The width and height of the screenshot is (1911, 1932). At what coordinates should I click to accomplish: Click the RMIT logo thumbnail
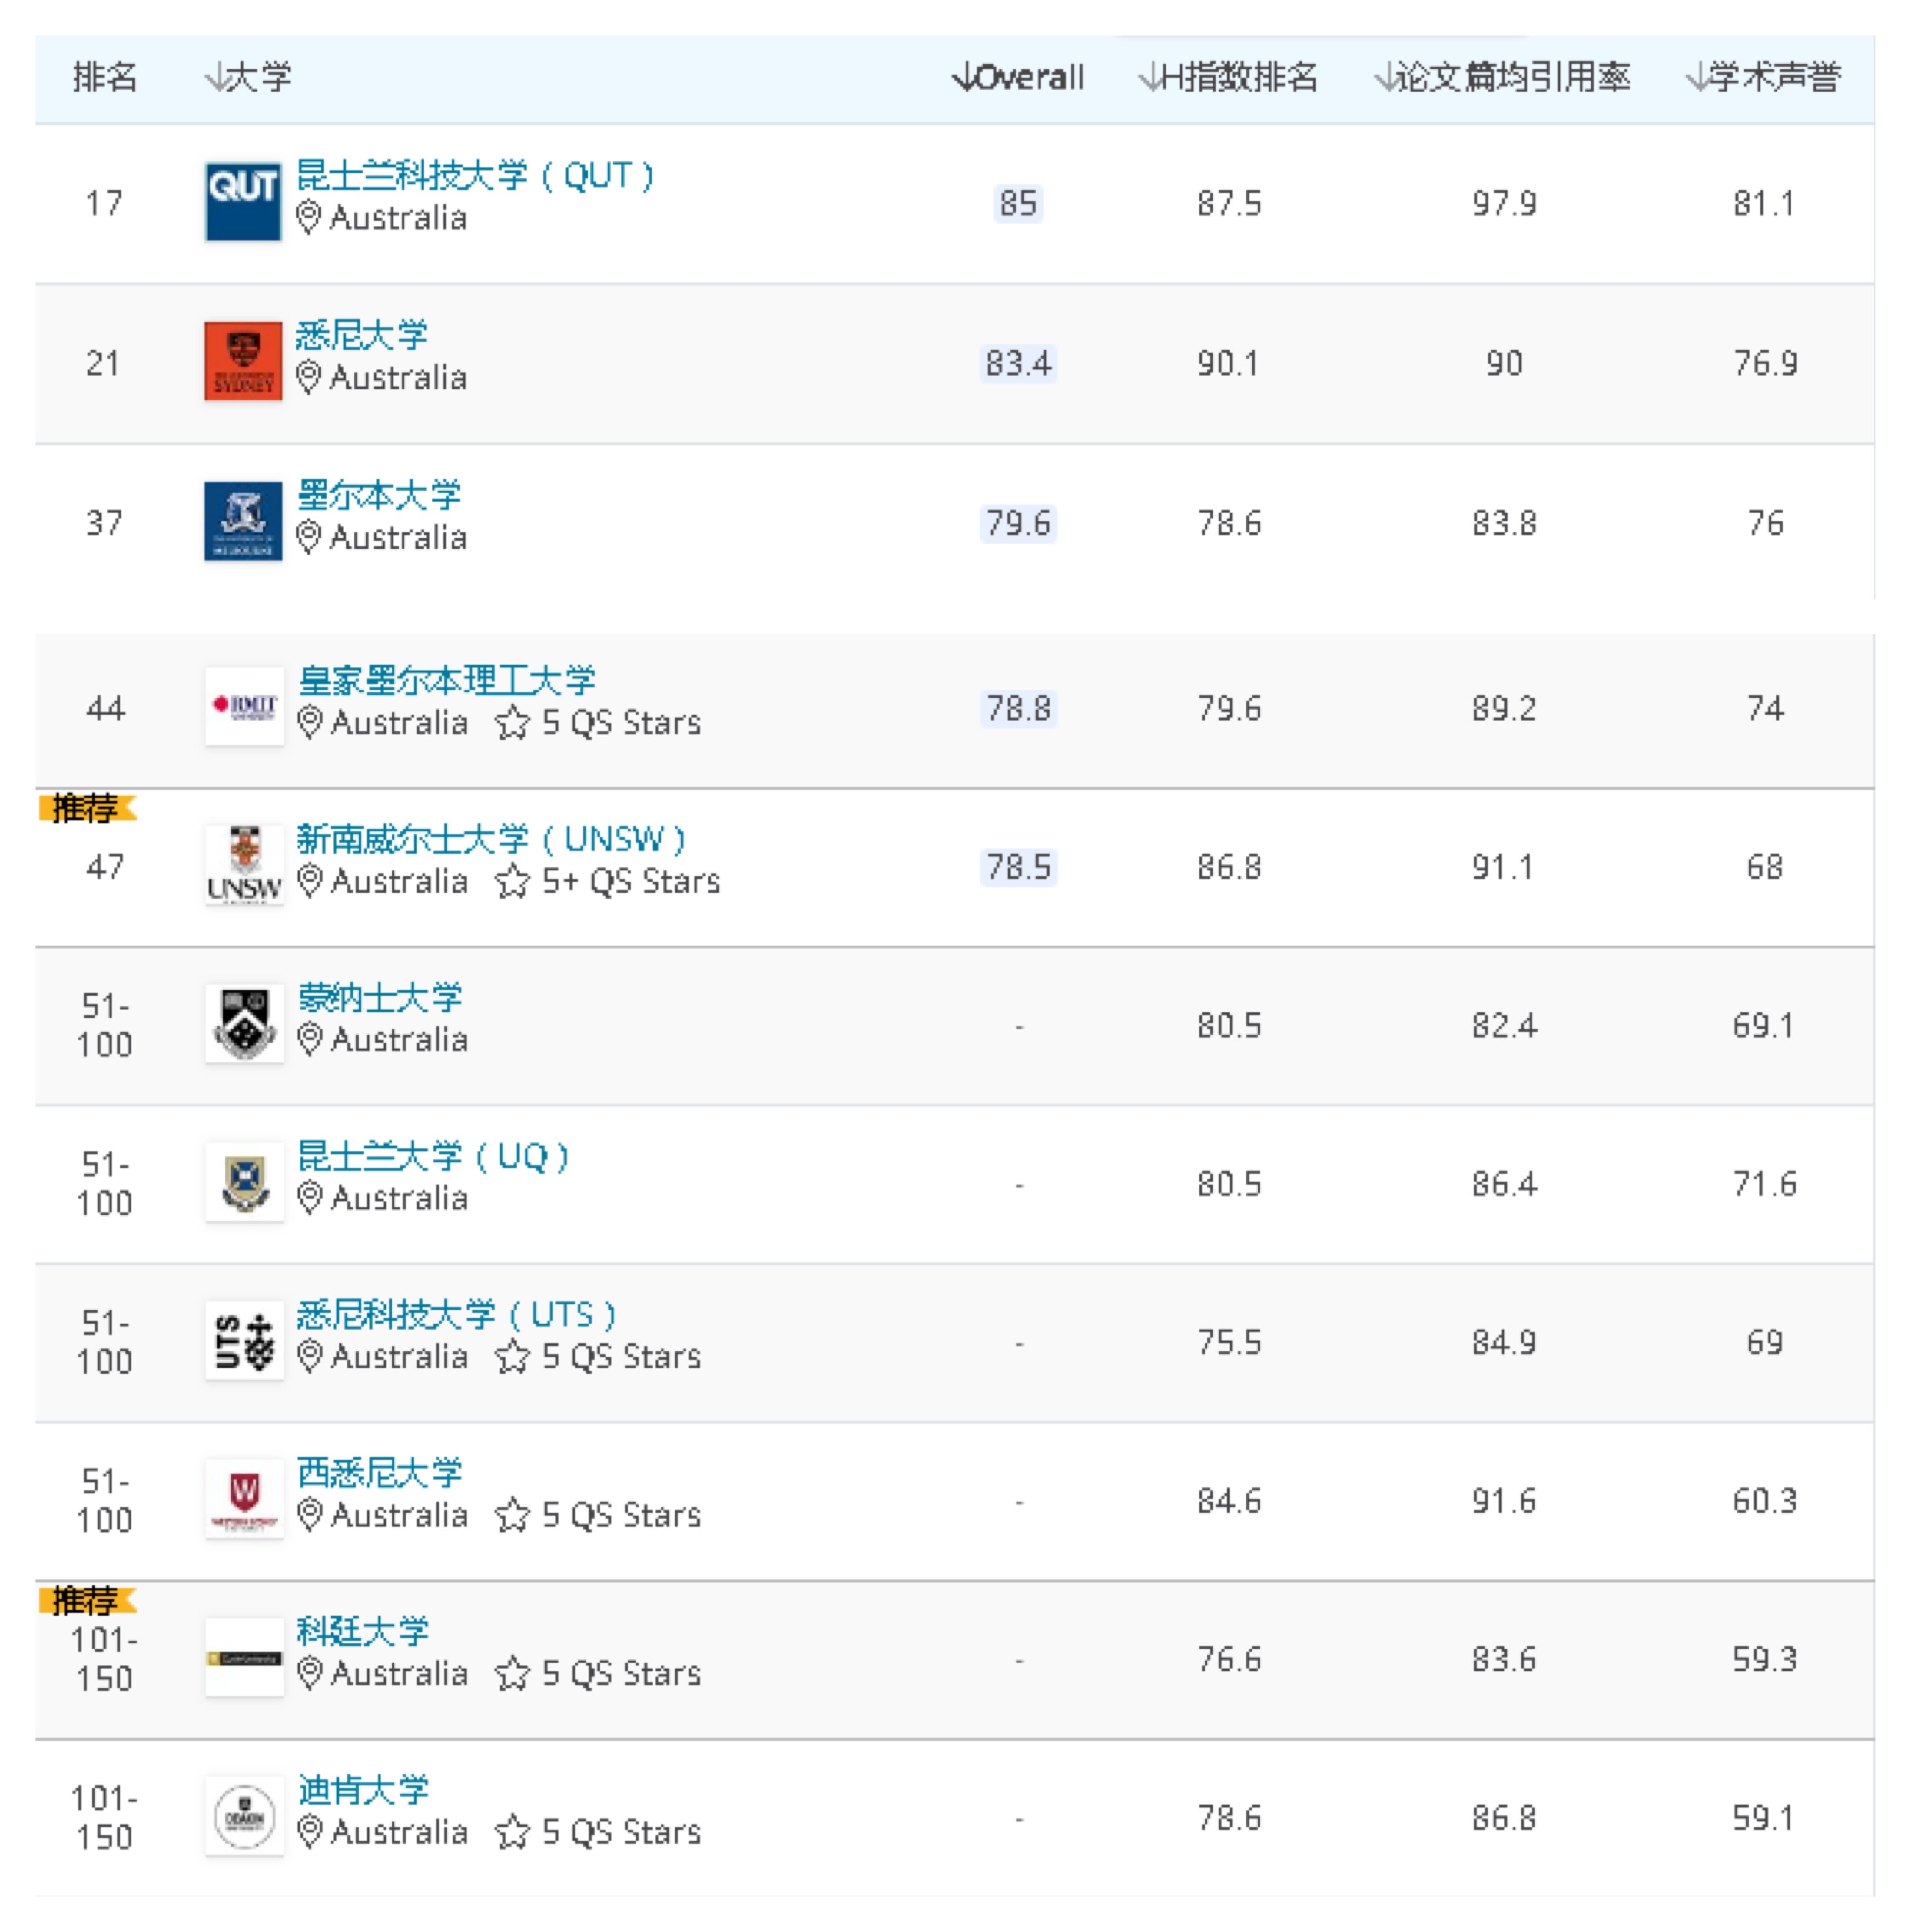[x=244, y=707]
